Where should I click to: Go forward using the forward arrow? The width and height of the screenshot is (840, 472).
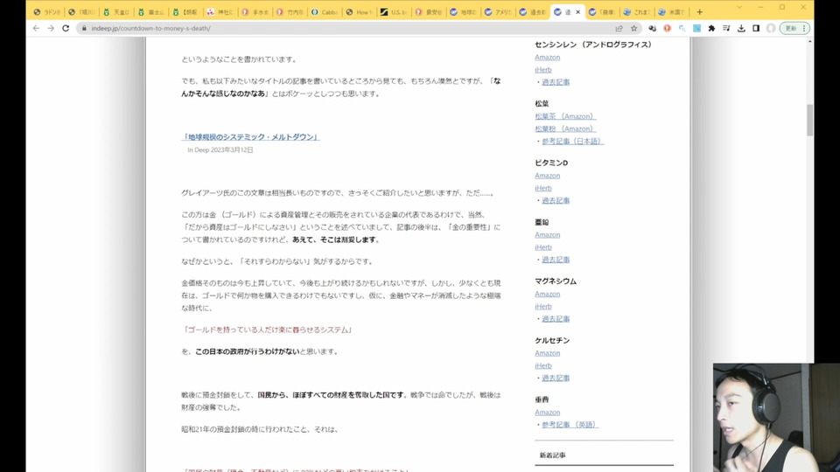coord(51,28)
